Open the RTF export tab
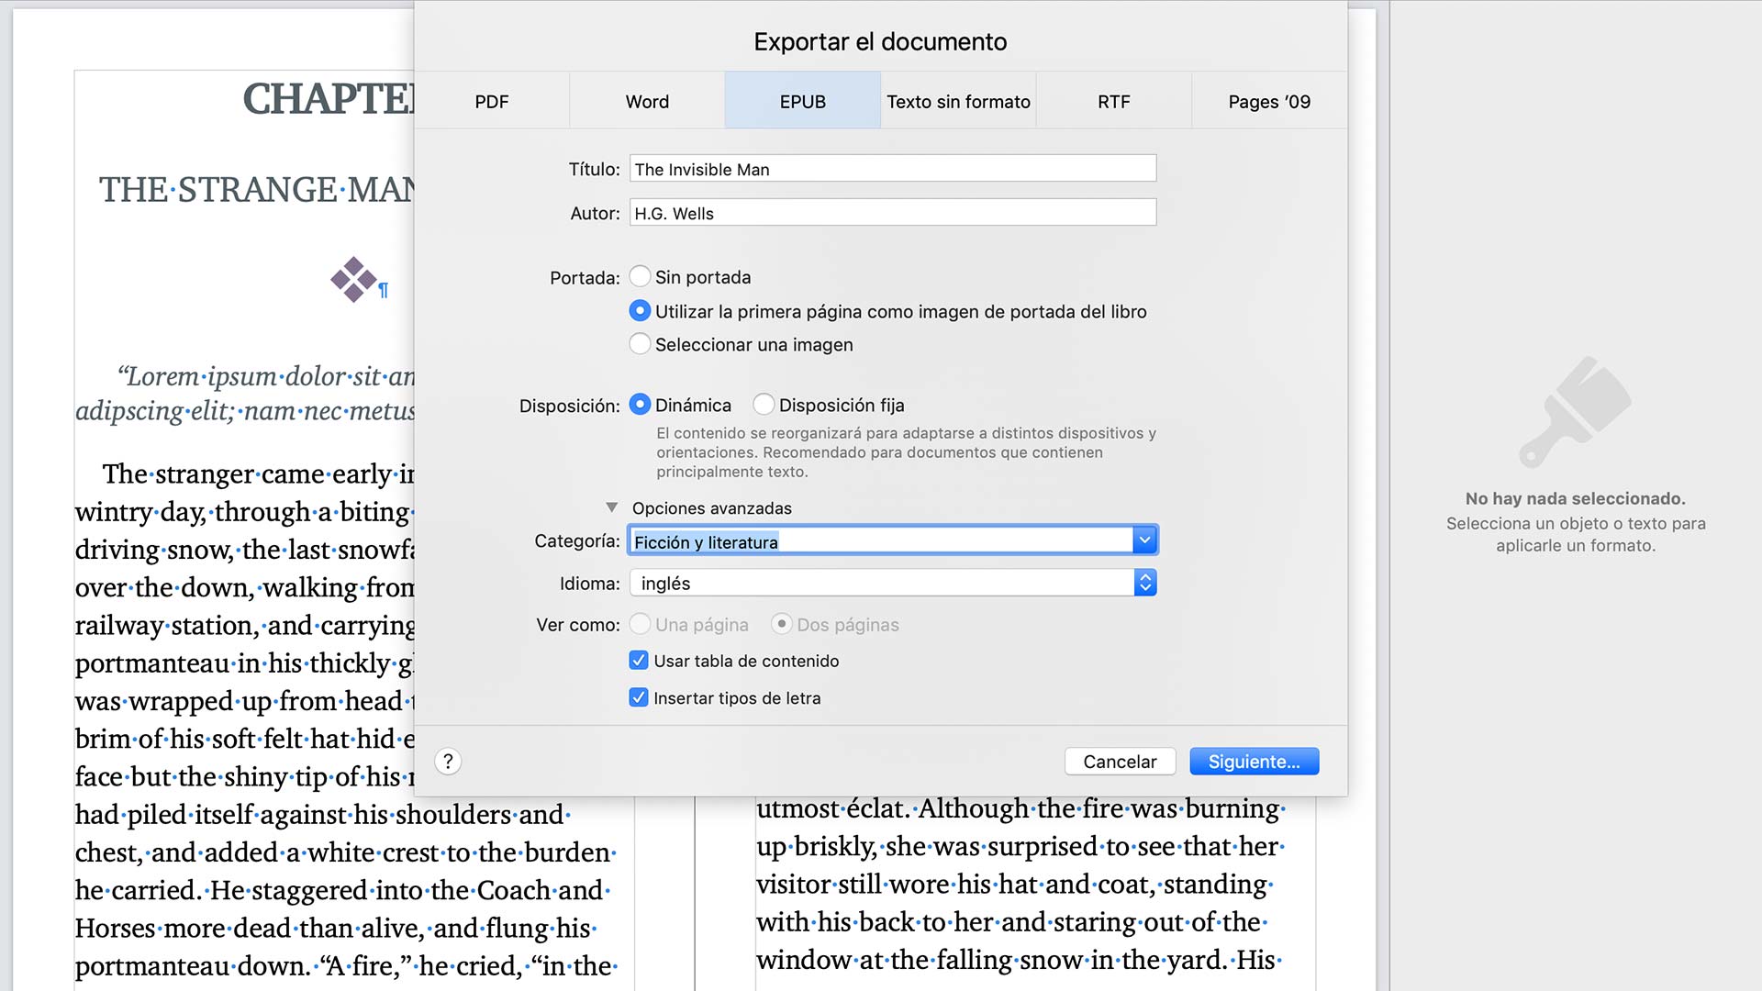The height and width of the screenshot is (991, 1762). 1113,102
